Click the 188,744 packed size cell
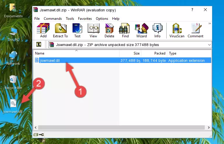The height and width of the screenshot is (144, 224). click(x=154, y=61)
